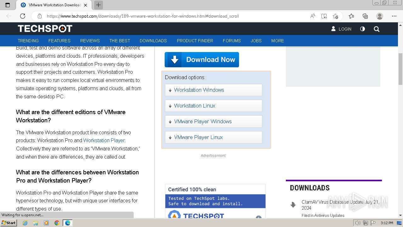
Task: Open a new tab with plus icon
Action: (x=99, y=5)
